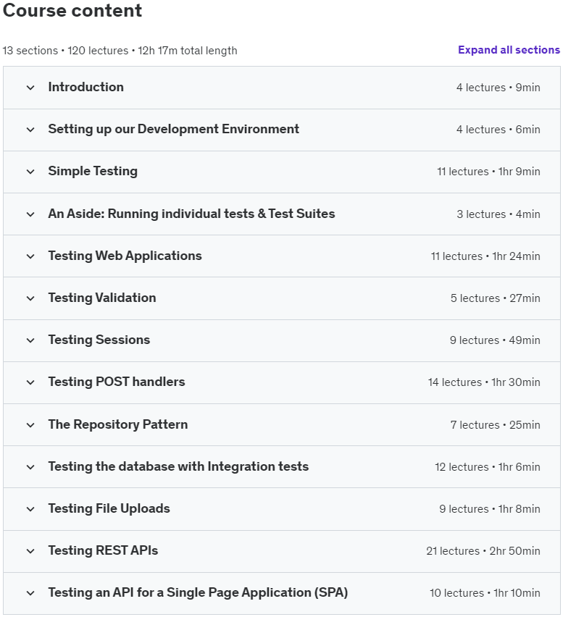
Task: Click the 4 lectures • 6min label
Action: pyautogui.click(x=498, y=130)
